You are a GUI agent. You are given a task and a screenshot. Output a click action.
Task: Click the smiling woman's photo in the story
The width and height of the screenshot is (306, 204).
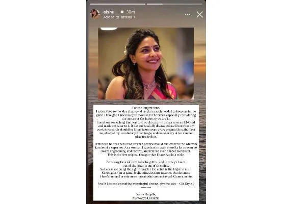146,63
